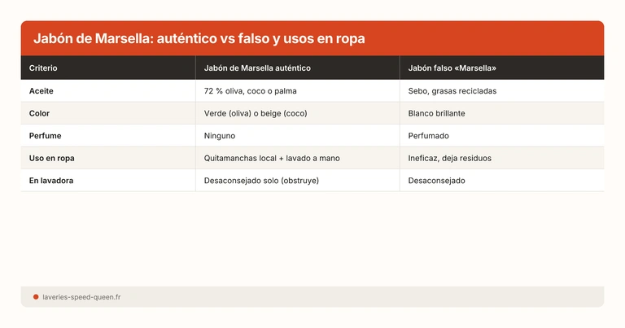The width and height of the screenshot is (625, 328).
Task: Click the 'Perfumado' cell
Action: [429, 136]
